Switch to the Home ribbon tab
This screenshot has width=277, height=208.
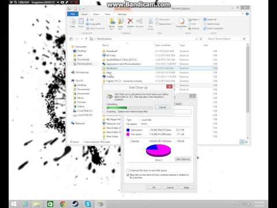coord(84,14)
